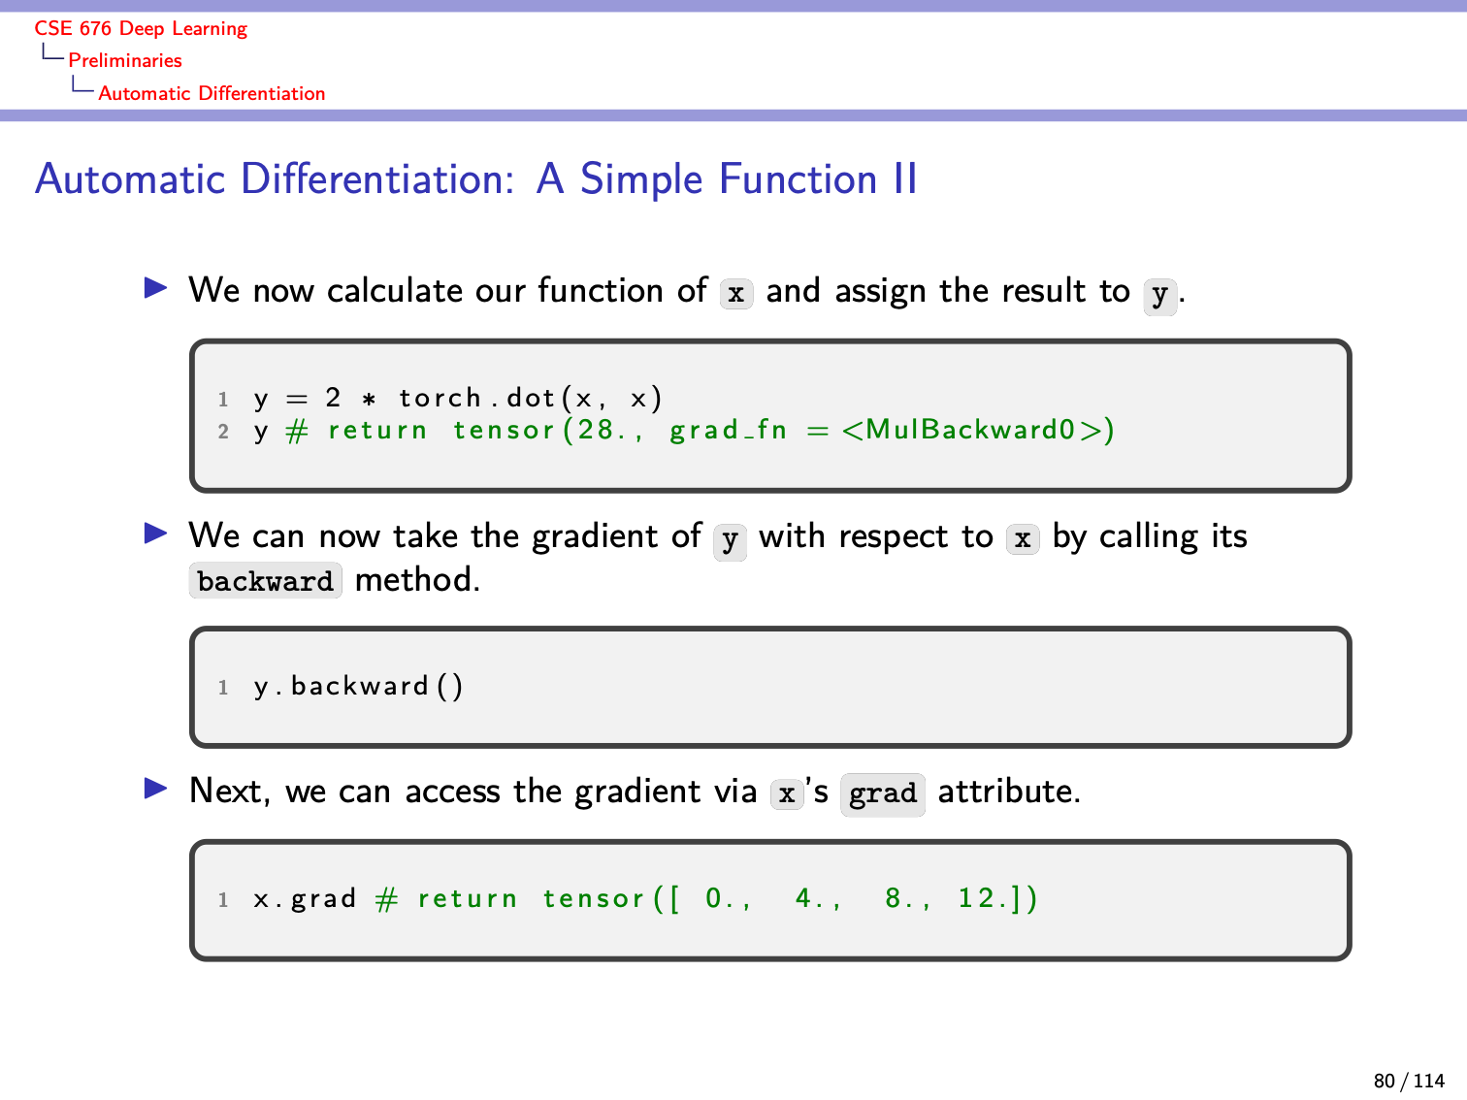1467x1100 pixels.
Task: Click inline 'x' in 'with respect to x'
Action: coord(1023,539)
